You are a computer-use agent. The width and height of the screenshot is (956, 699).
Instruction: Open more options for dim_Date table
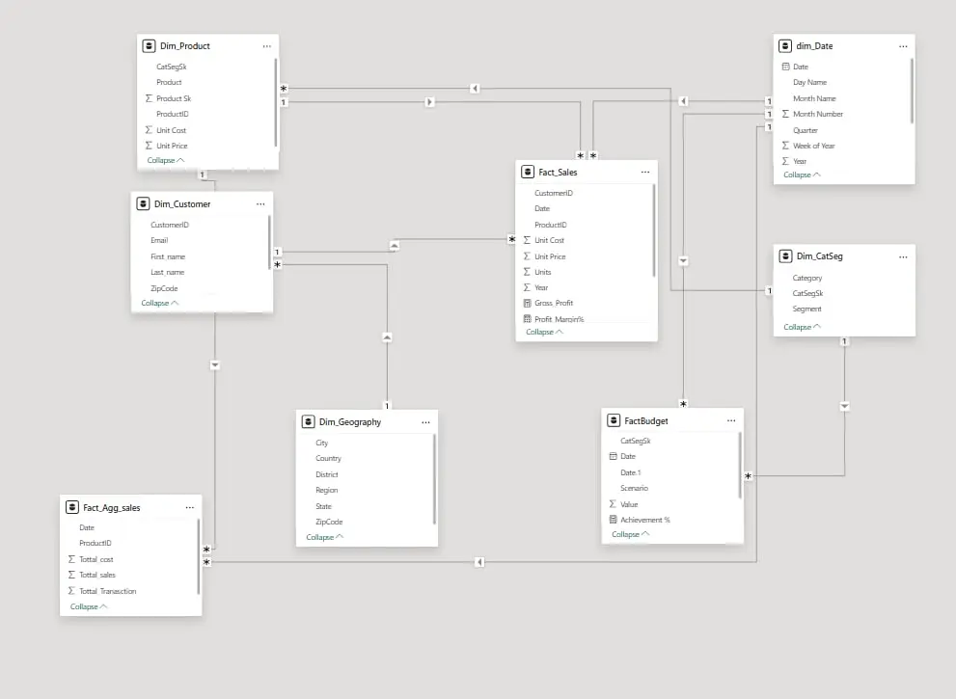tap(903, 46)
